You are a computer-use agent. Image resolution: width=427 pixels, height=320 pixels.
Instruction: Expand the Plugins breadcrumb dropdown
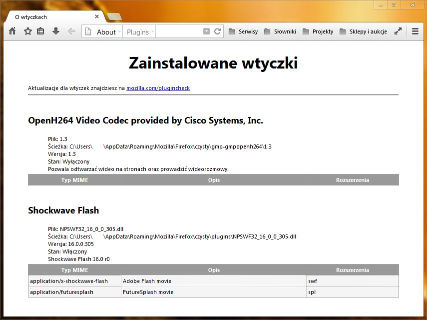point(152,32)
